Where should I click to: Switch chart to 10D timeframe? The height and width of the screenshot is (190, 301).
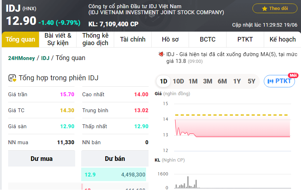point(178,81)
